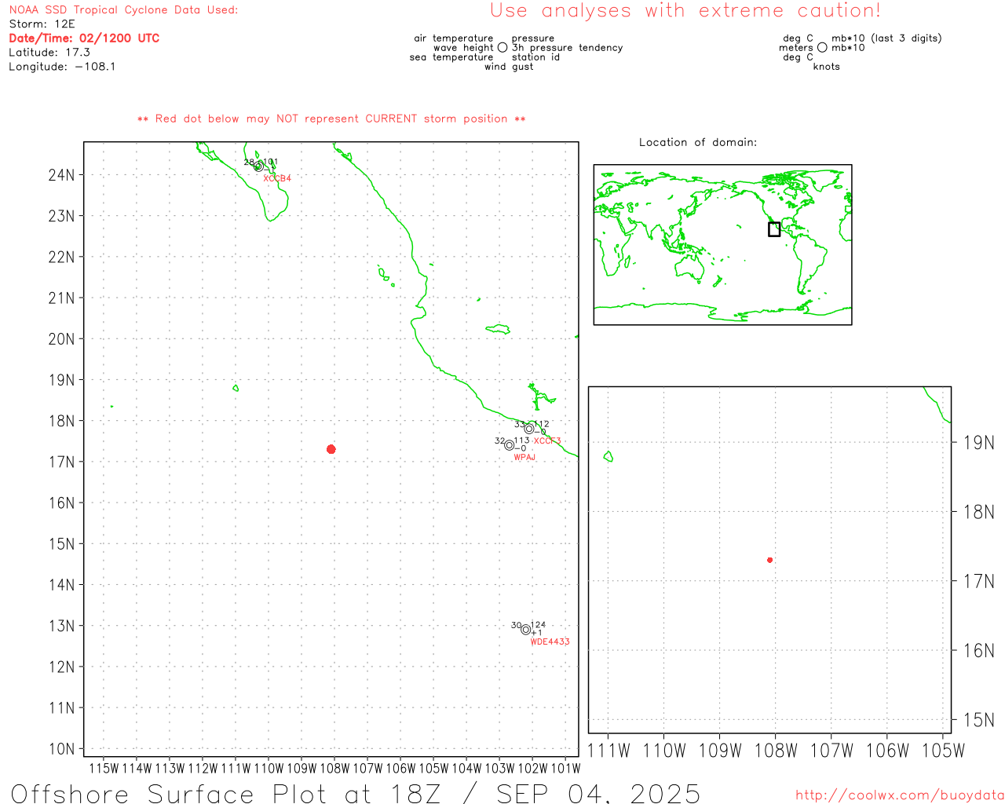
Task: Click the world overview map thumbnail
Action: pyautogui.click(x=722, y=244)
